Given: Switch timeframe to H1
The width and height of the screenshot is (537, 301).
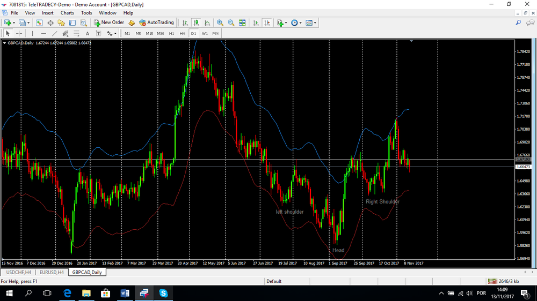Looking at the screenshot, I should click(x=172, y=34).
